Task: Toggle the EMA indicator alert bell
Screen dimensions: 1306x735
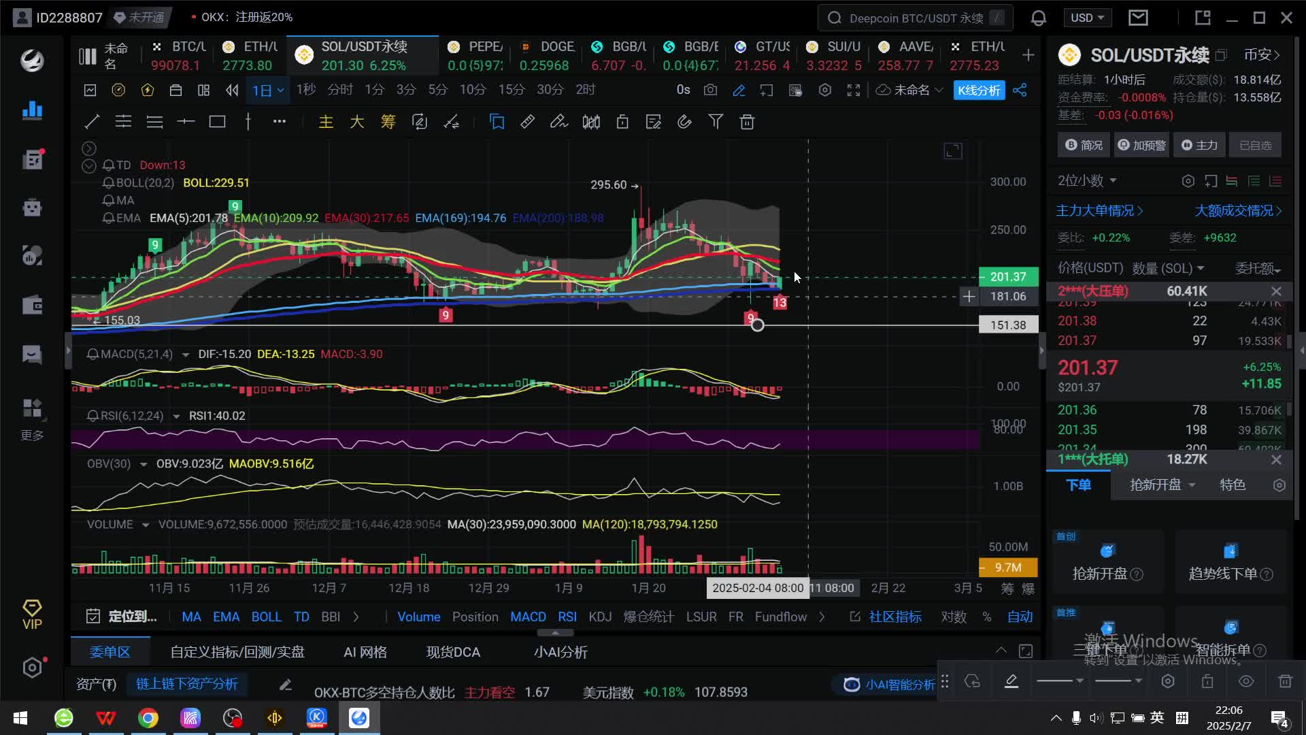Action: 108,218
